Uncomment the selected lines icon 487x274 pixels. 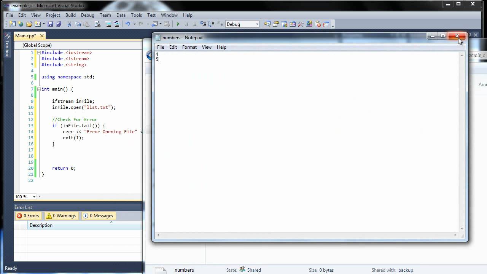tap(117, 24)
